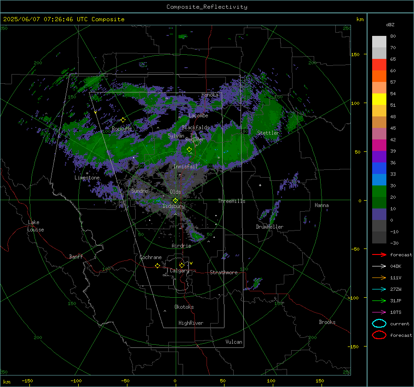
Task: Select the 36 dBZ purple color swatch
Action: coord(379,156)
